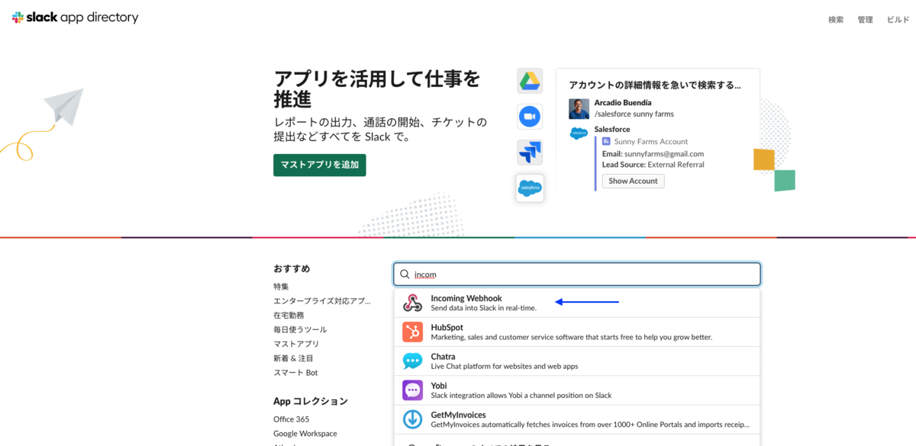Click the App コレクション heading
This screenshot has width=916, height=446.
(311, 401)
